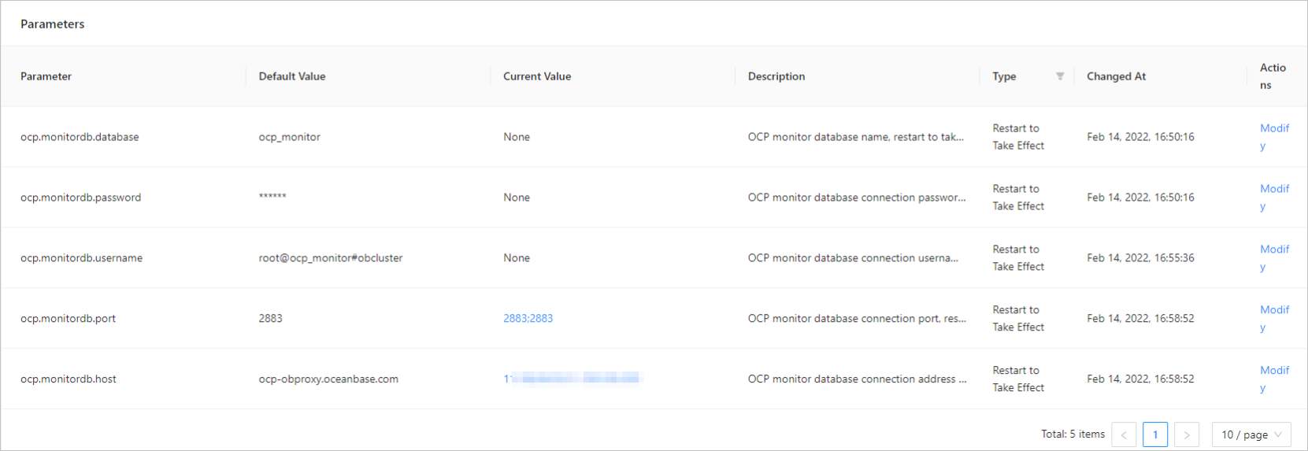Select page 1 in pagination
The image size is (1308, 451).
coord(1155,434)
